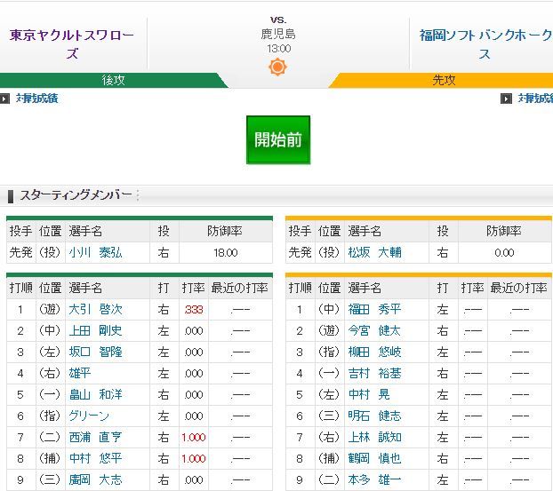Image resolution: width=553 pixels, height=491 pixels.
Task: Click 13:00 game start time
Action: [x=279, y=49]
